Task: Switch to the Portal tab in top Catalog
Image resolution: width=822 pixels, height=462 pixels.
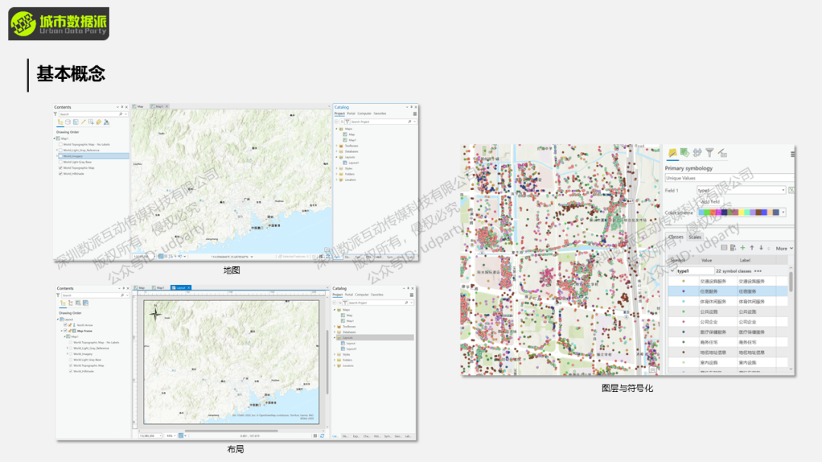Action: coord(351,113)
